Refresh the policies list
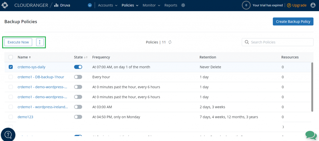The height and width of the screenshot is (141, 319). 170,42
